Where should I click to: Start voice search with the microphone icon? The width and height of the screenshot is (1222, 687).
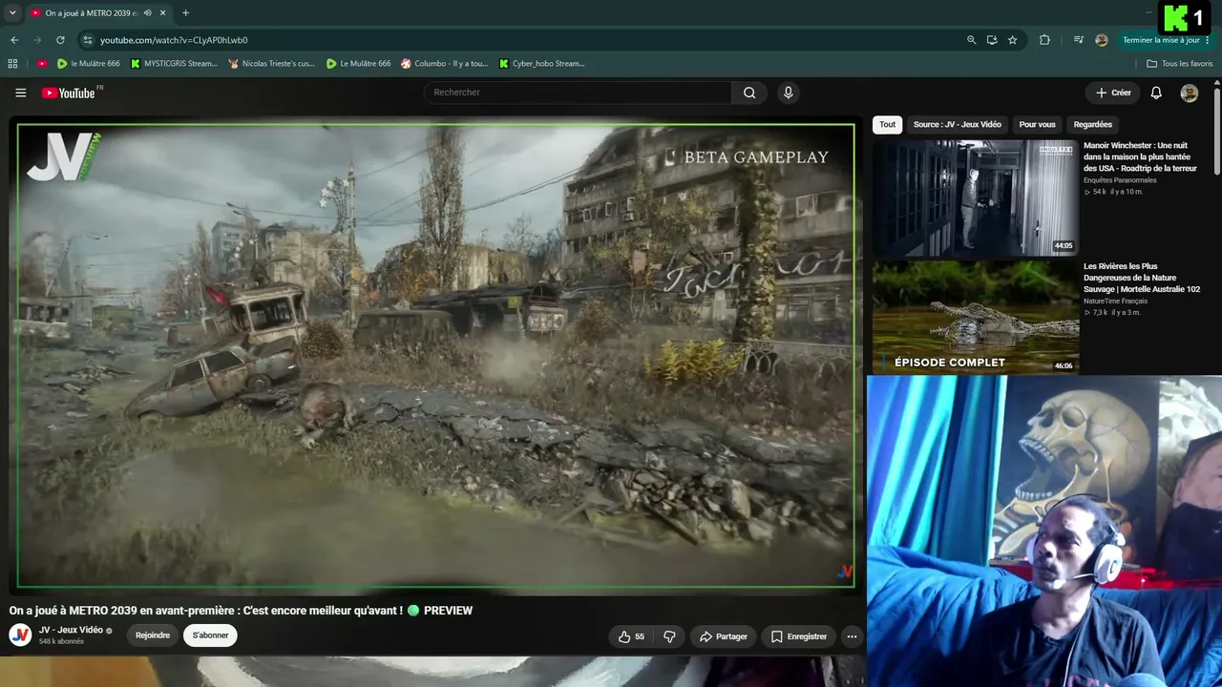coord(788,93)
